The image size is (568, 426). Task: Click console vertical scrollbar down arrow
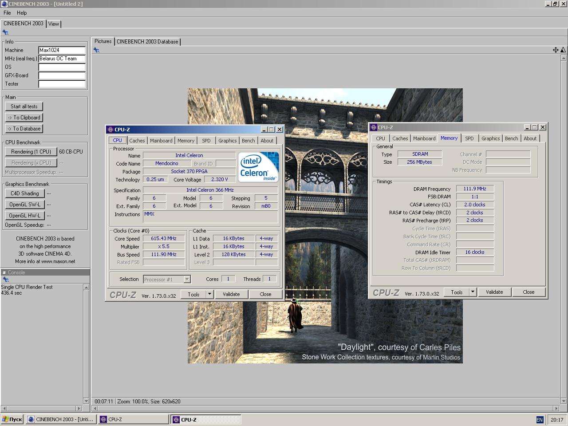(x=86, y=401)
